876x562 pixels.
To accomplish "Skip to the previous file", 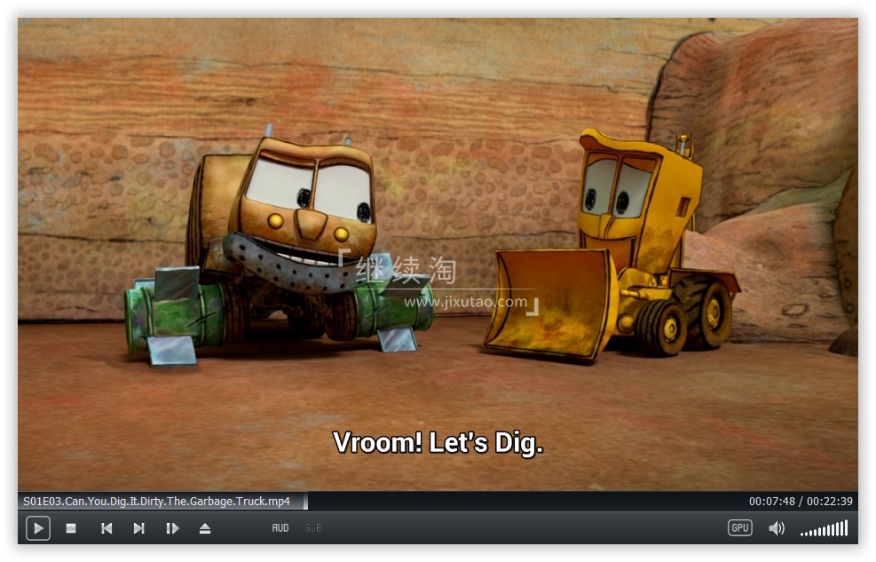I will coord(107,528).
